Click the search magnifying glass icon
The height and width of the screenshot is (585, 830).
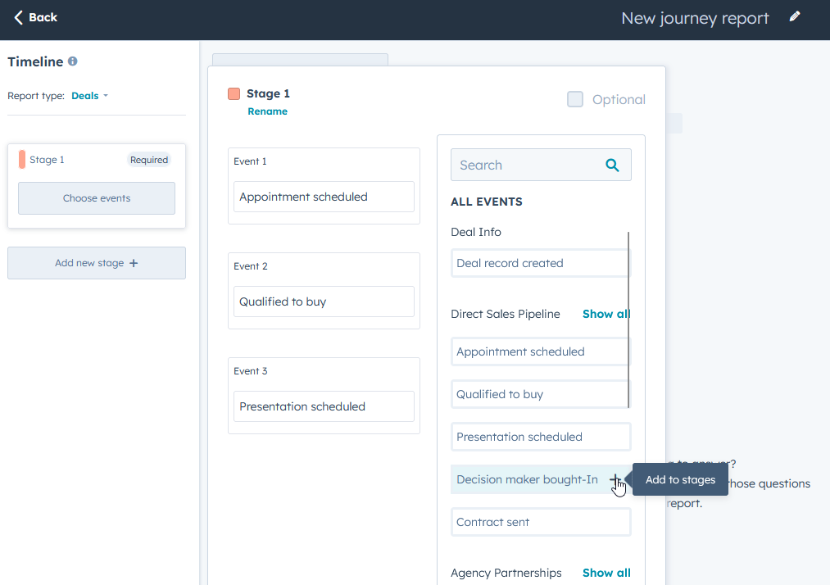[612, 165]
